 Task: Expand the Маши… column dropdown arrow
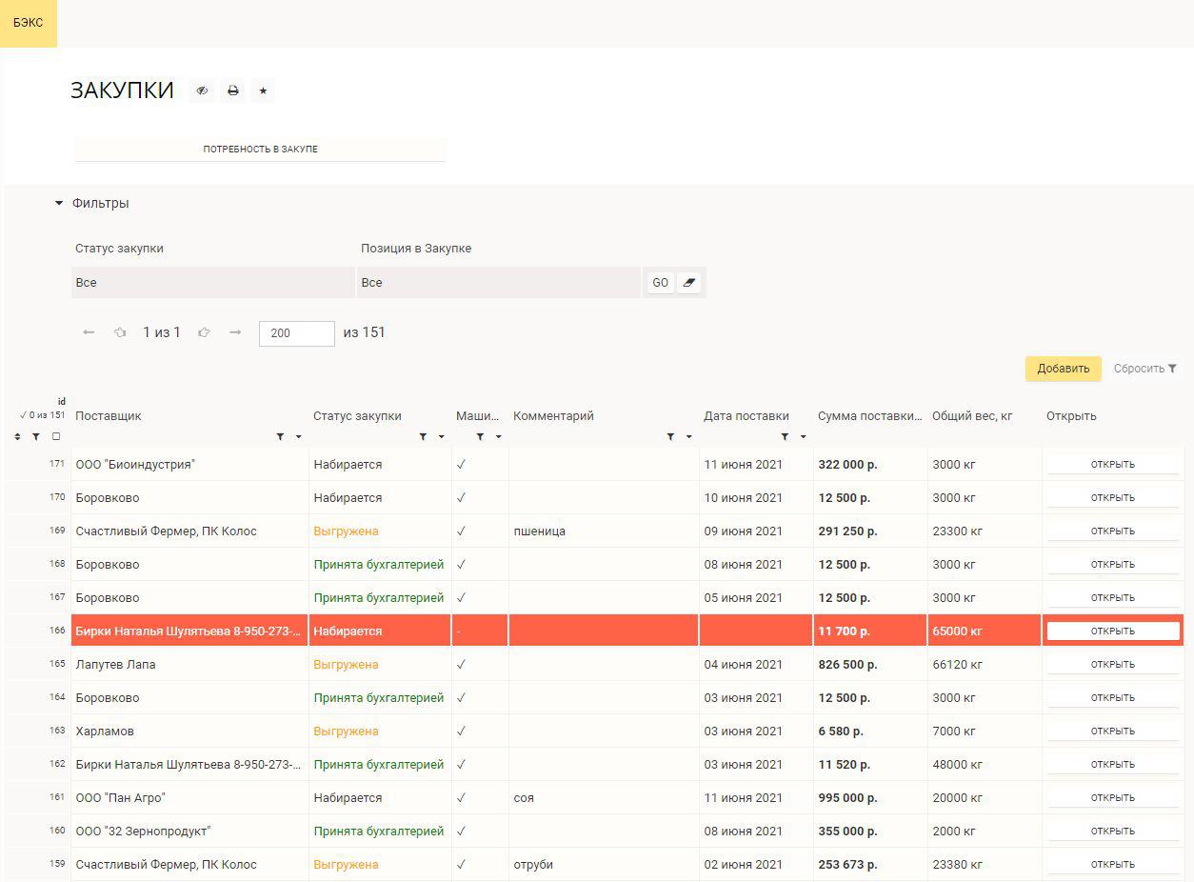(498, 436)
